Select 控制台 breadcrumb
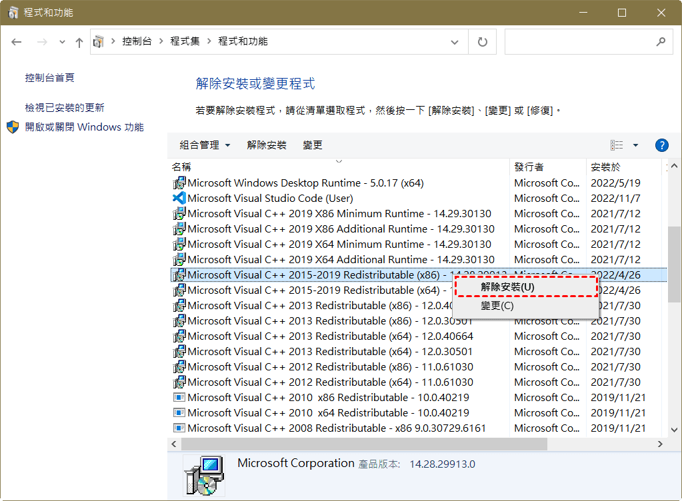 [137, 41]
